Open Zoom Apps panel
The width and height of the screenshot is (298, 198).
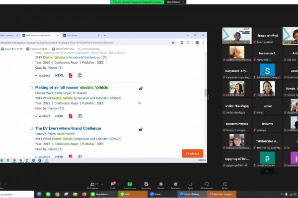[190, 186]
